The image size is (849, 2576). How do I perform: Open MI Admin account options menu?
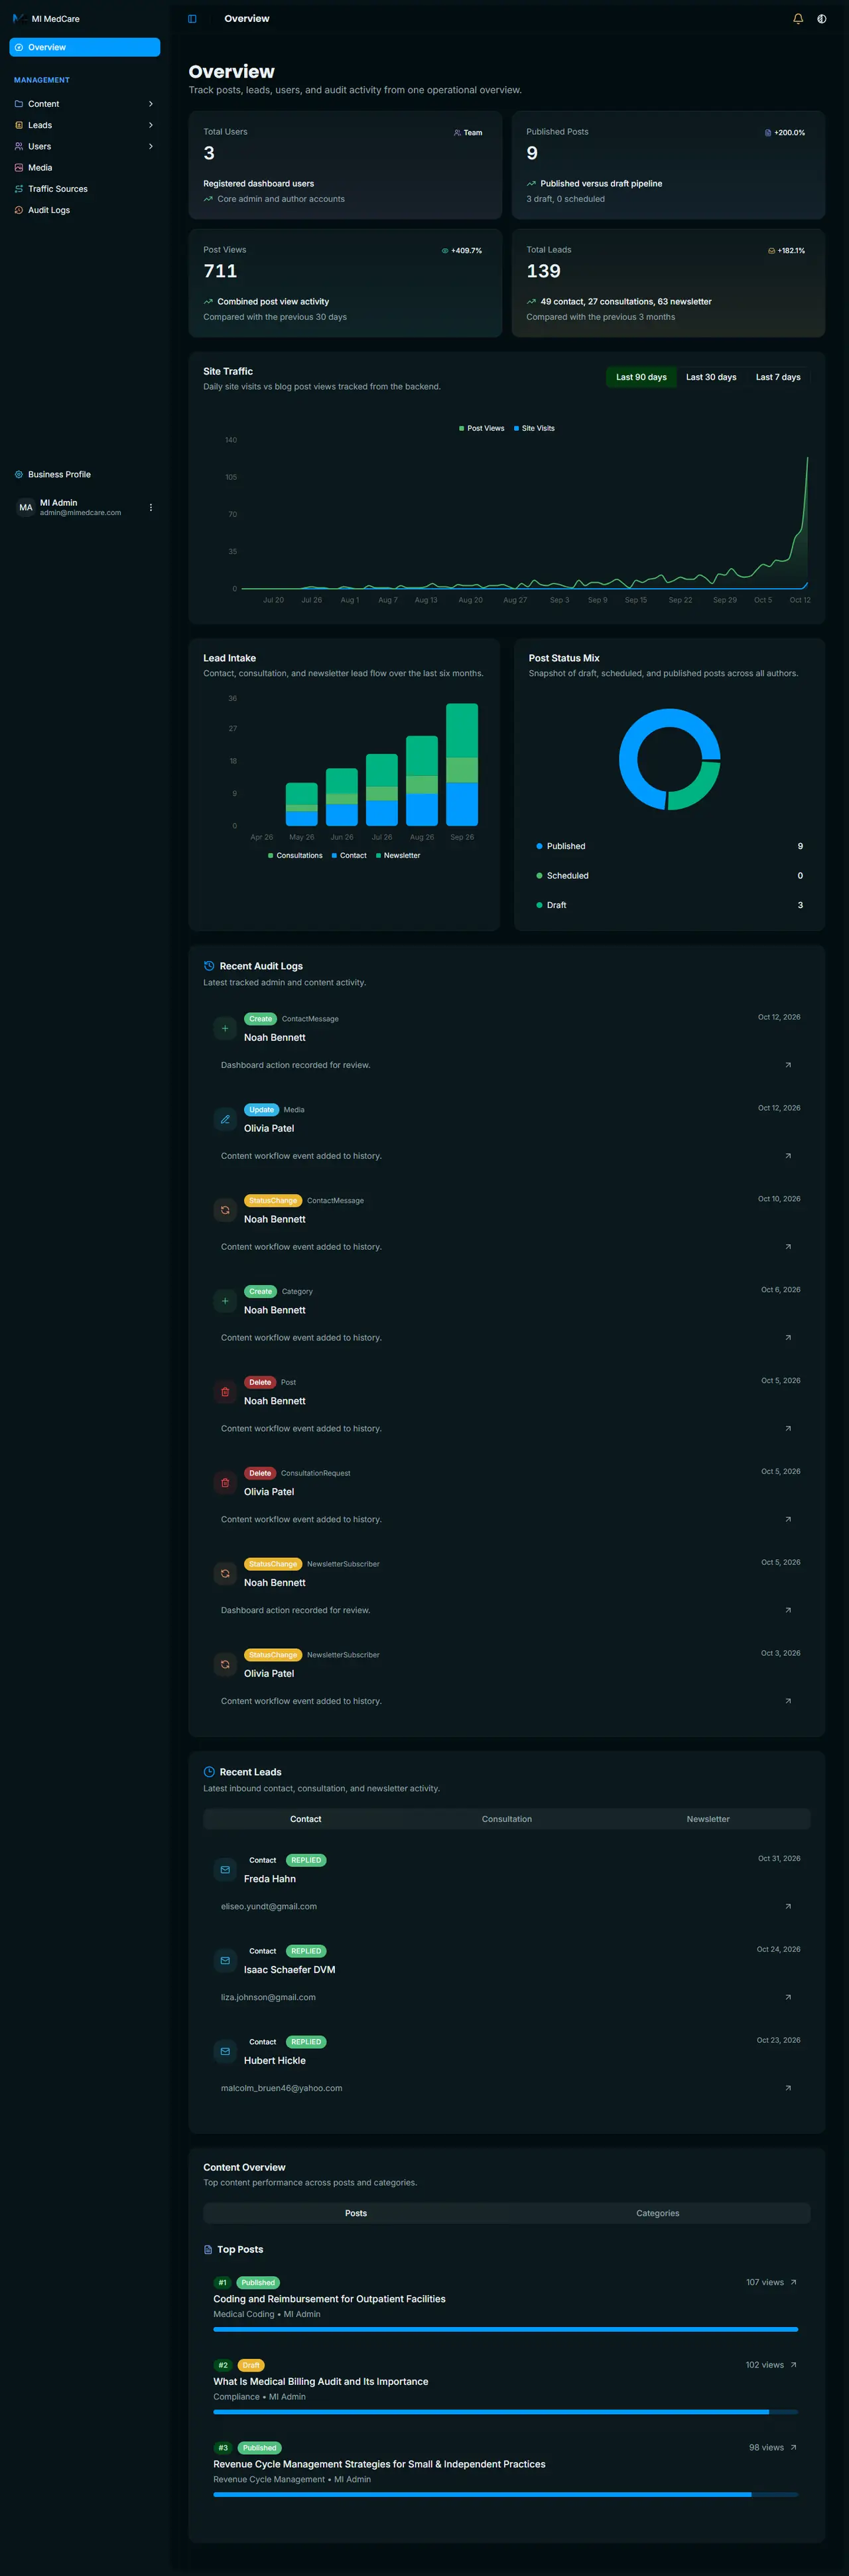click(151, 508)
